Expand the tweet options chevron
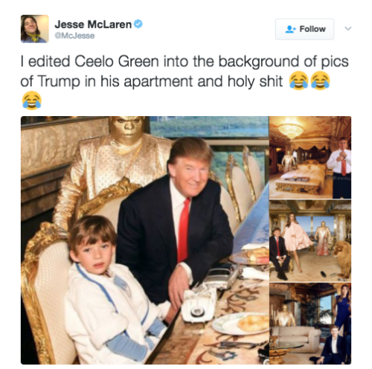372x369 pixels. (x=348, y=28)
